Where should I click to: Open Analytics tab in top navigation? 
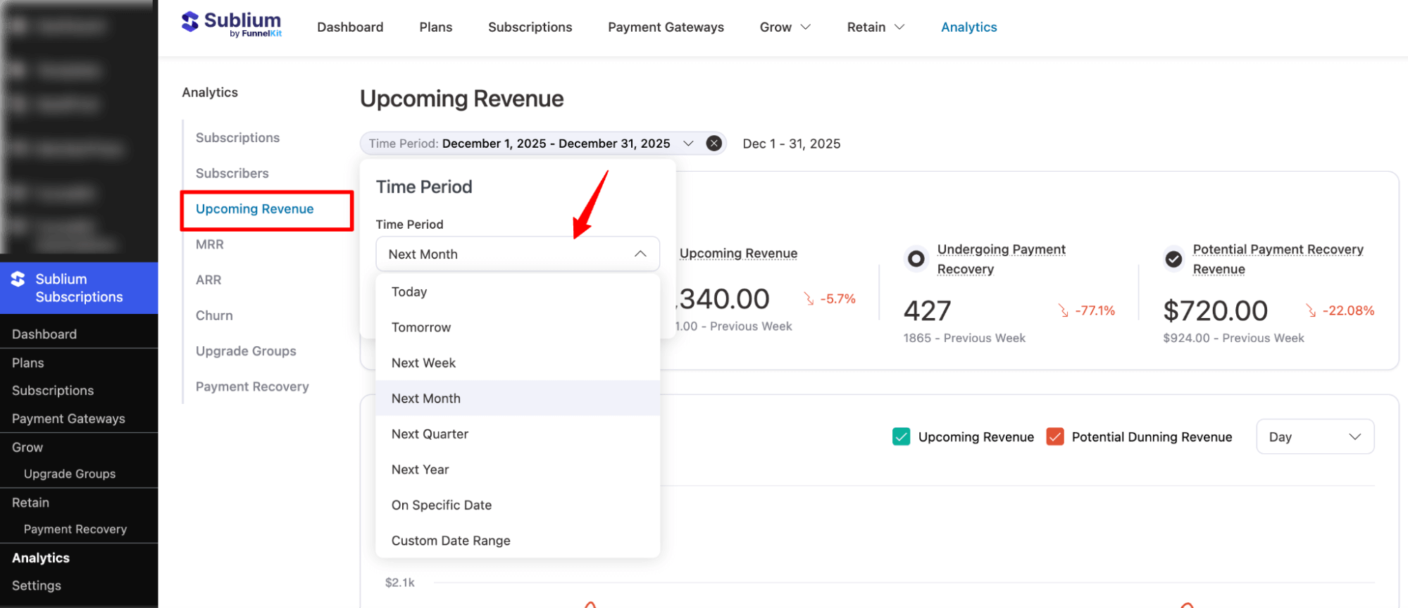968,27
